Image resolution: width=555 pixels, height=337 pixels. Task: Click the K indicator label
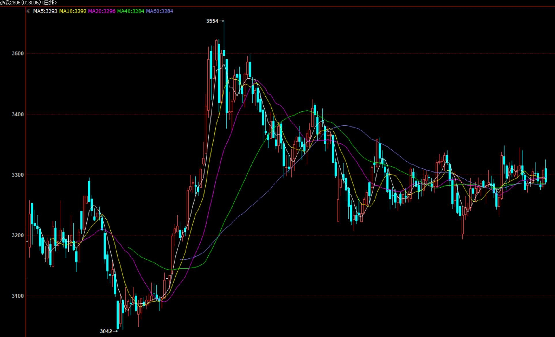(28, 11)
